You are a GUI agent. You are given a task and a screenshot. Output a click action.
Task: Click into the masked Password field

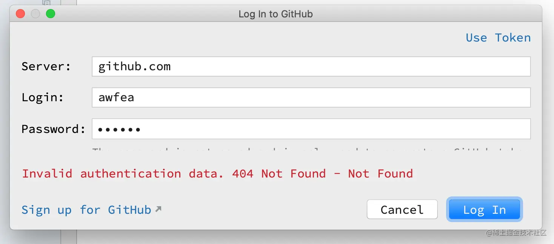coord(311,129)
